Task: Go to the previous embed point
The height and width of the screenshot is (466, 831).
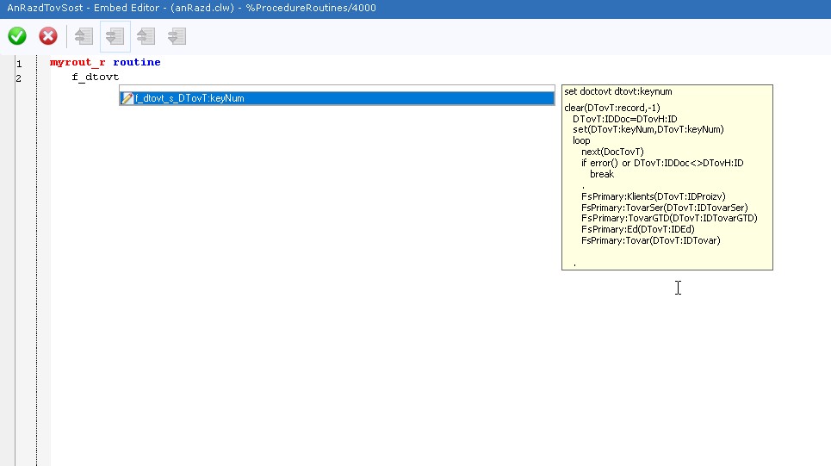Action: click(x=84, y=36)
